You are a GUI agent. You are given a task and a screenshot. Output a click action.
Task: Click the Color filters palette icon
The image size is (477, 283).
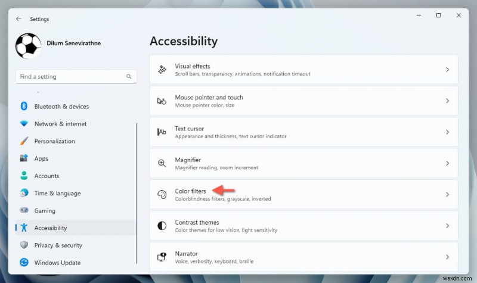(162, 195)
